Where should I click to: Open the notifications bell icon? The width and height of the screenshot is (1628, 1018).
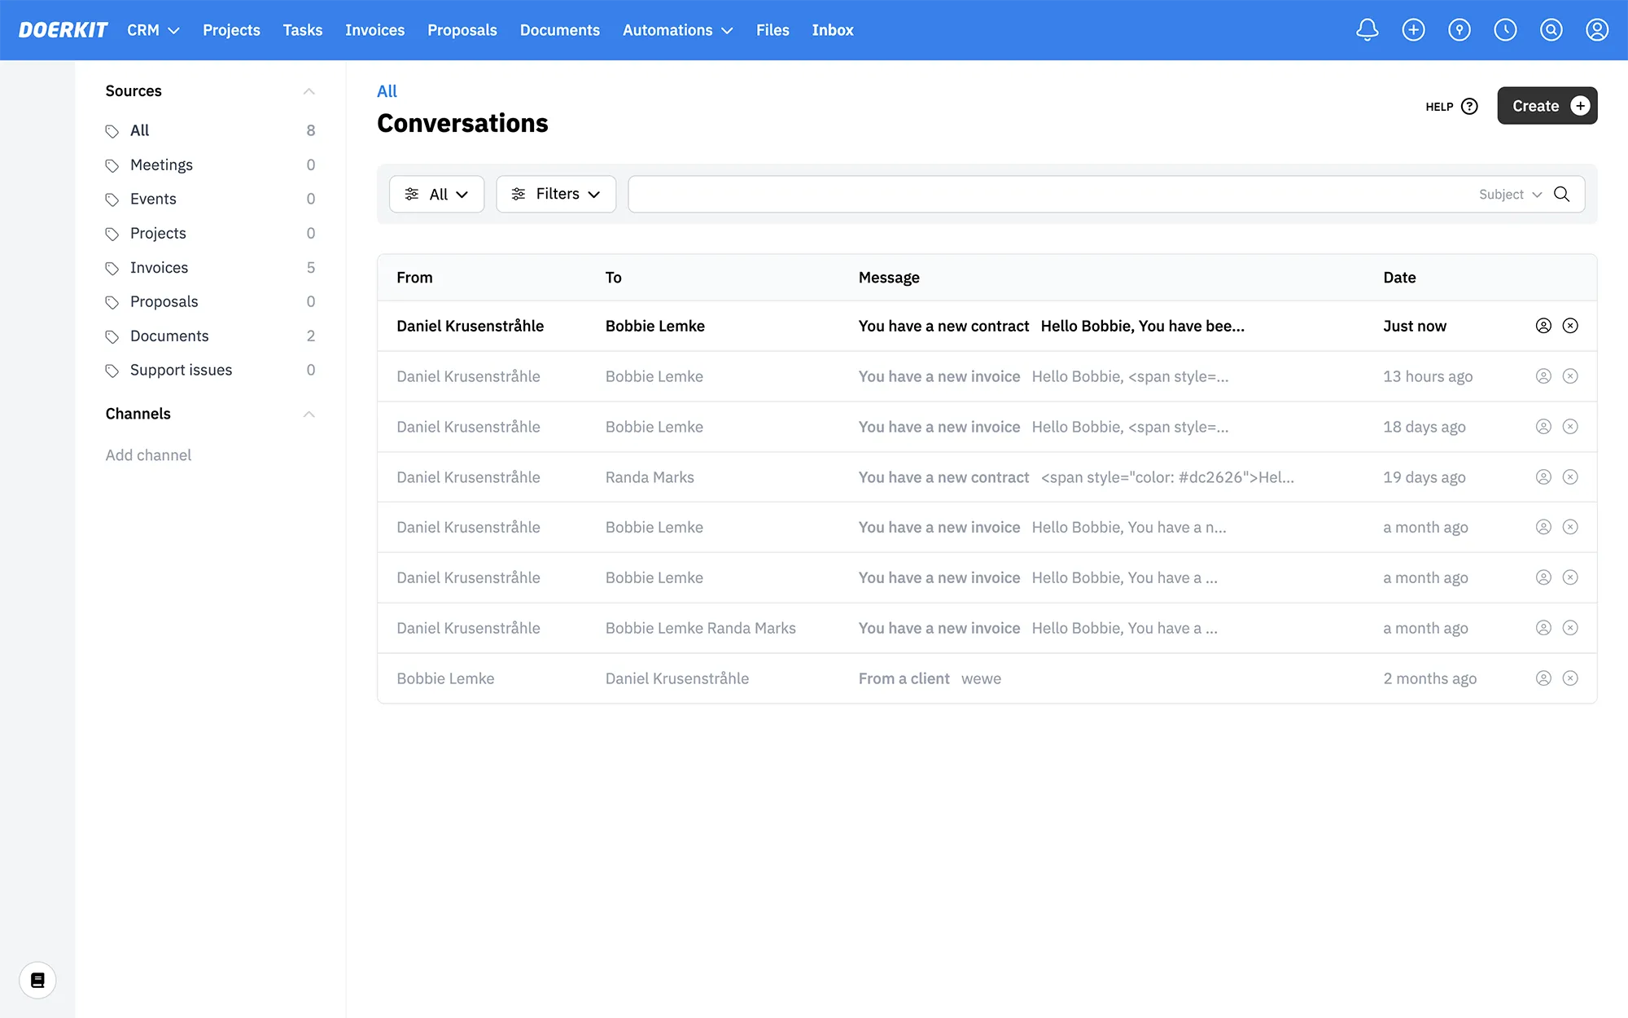pos(1367,30)
